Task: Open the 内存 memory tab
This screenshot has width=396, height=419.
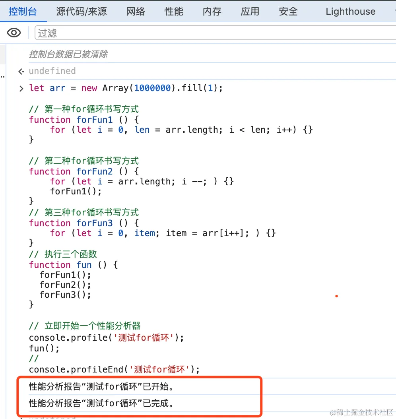Action: (212, 12)
